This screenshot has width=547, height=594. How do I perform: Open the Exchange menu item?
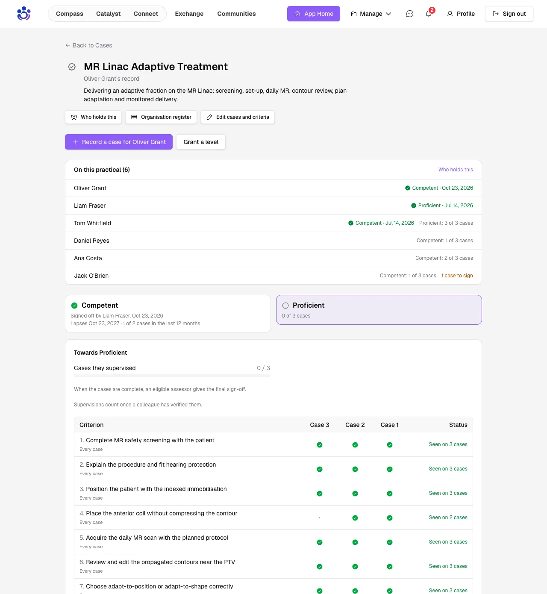pos(189,14)
